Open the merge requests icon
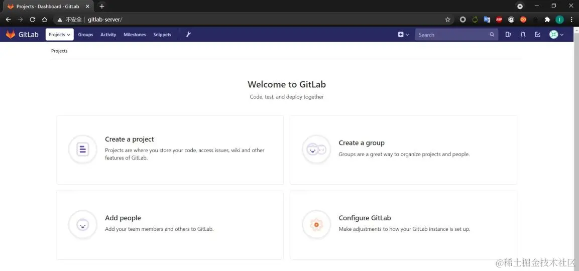This screenshot has height=271, width=579. [523, 35]
